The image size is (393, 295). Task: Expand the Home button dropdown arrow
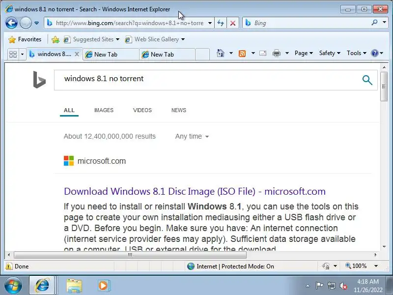[231, 53]
